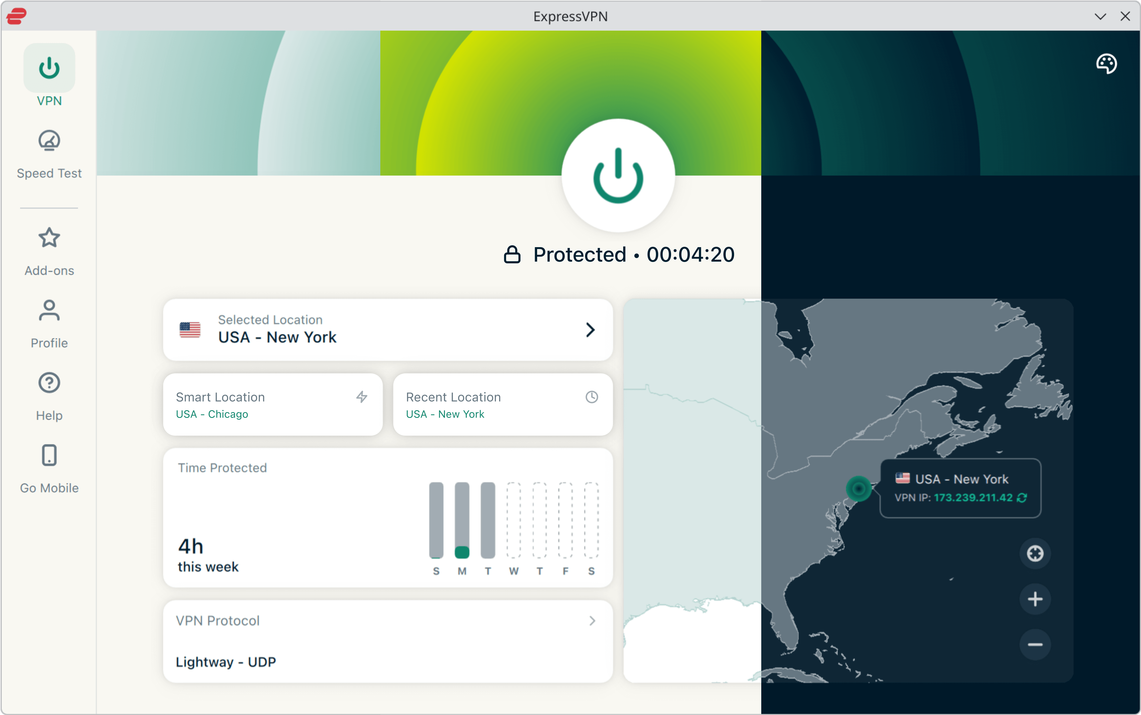Toggle the large VPN power button
The height and width of the screenshot is (715, 1141).
618,175
